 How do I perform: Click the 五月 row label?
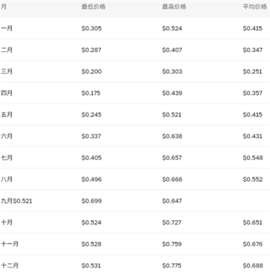click(7, 114)
